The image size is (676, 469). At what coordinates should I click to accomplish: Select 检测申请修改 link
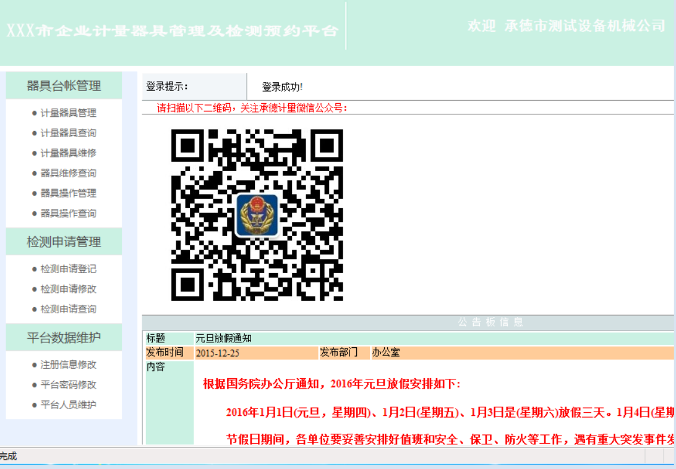point(68,289)
